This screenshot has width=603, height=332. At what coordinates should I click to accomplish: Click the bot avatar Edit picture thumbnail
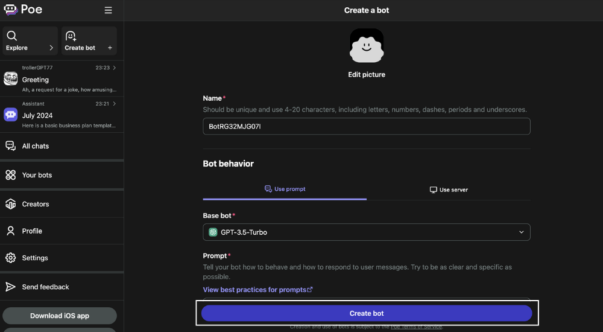367,45
